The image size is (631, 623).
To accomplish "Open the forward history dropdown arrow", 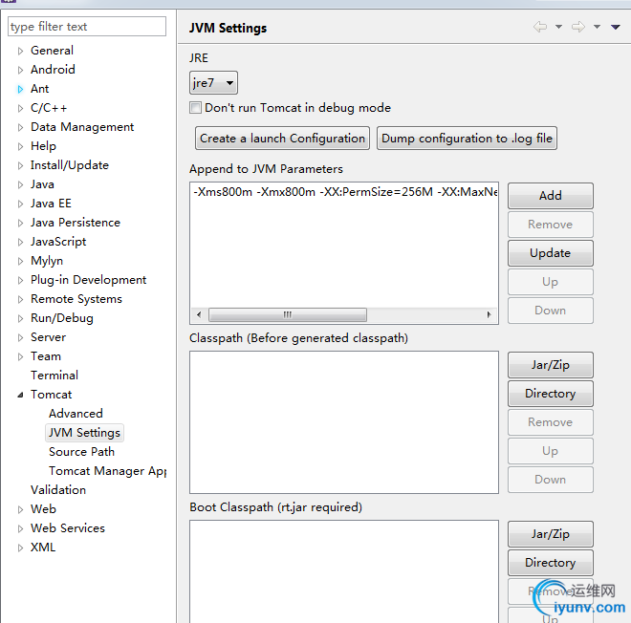I will [597, 27].
